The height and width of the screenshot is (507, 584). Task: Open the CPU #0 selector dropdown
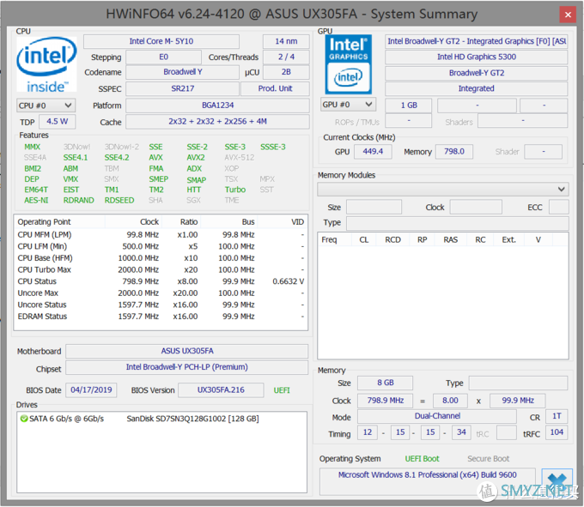pyautogui.click(x=46, y=106)
